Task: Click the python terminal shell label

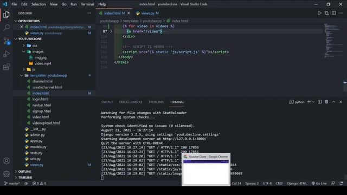Action: pos(297,102)
